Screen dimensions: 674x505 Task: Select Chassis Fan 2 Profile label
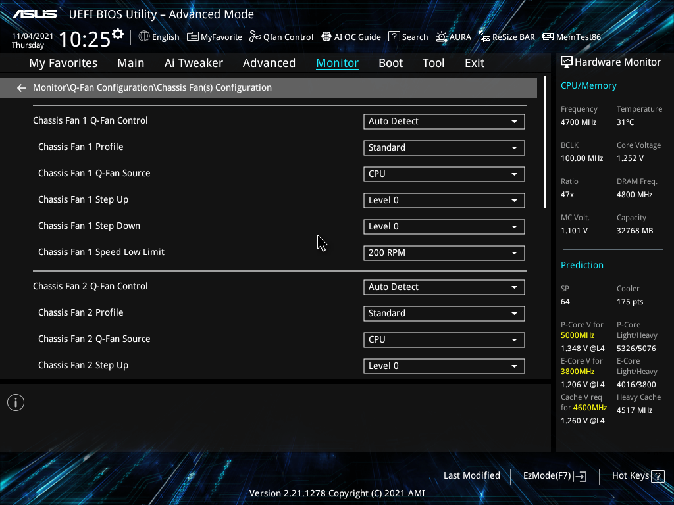(81, 312)
